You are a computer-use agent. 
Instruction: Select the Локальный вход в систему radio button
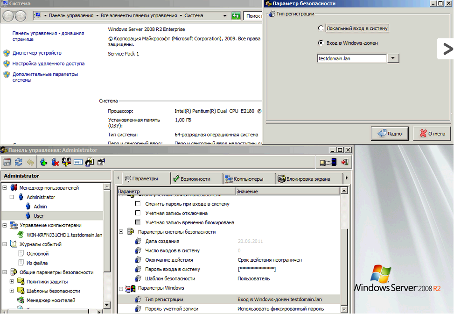tap(321, 28)
